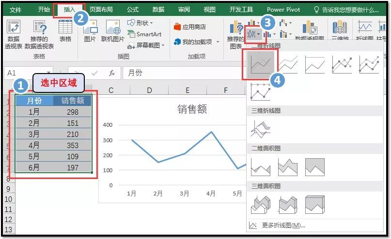Select column E header
The image size is (391, 239).
point(188,90)
